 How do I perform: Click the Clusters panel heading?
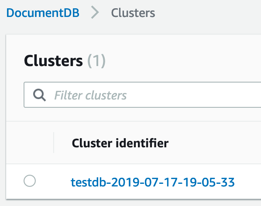click(x=53, y=61)
